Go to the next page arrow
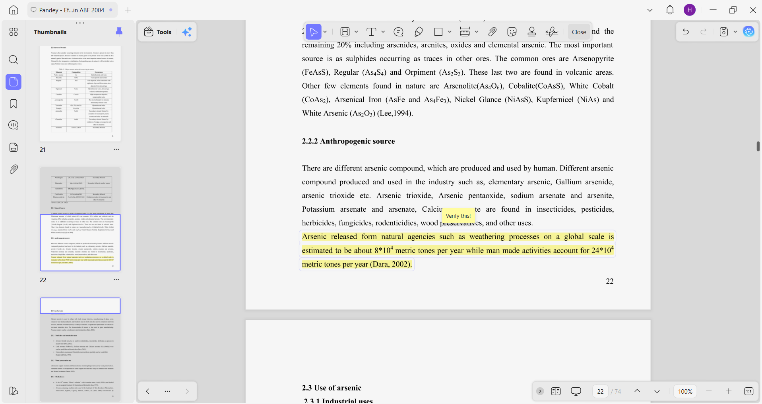The width and height of the screenshot is (762, 404). 657,391
